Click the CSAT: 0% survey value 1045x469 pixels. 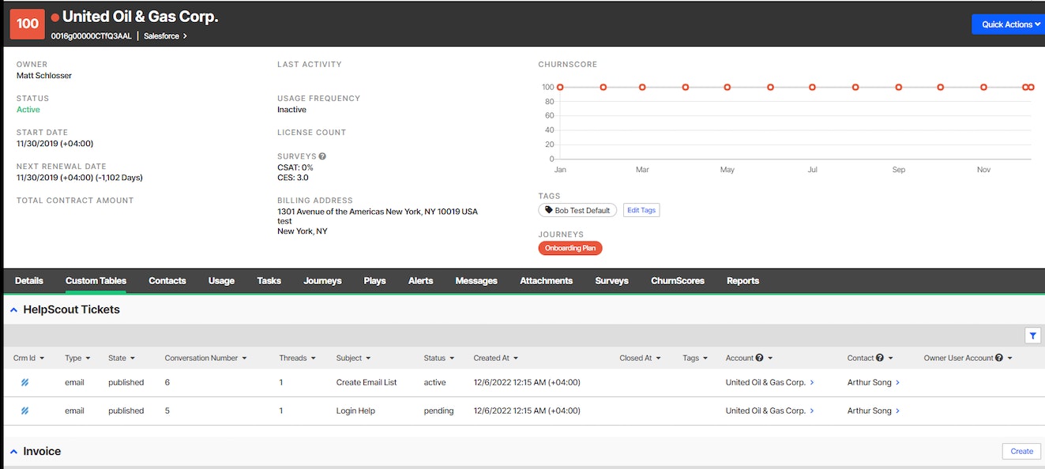pyautogui.click(x=295, y=167)
